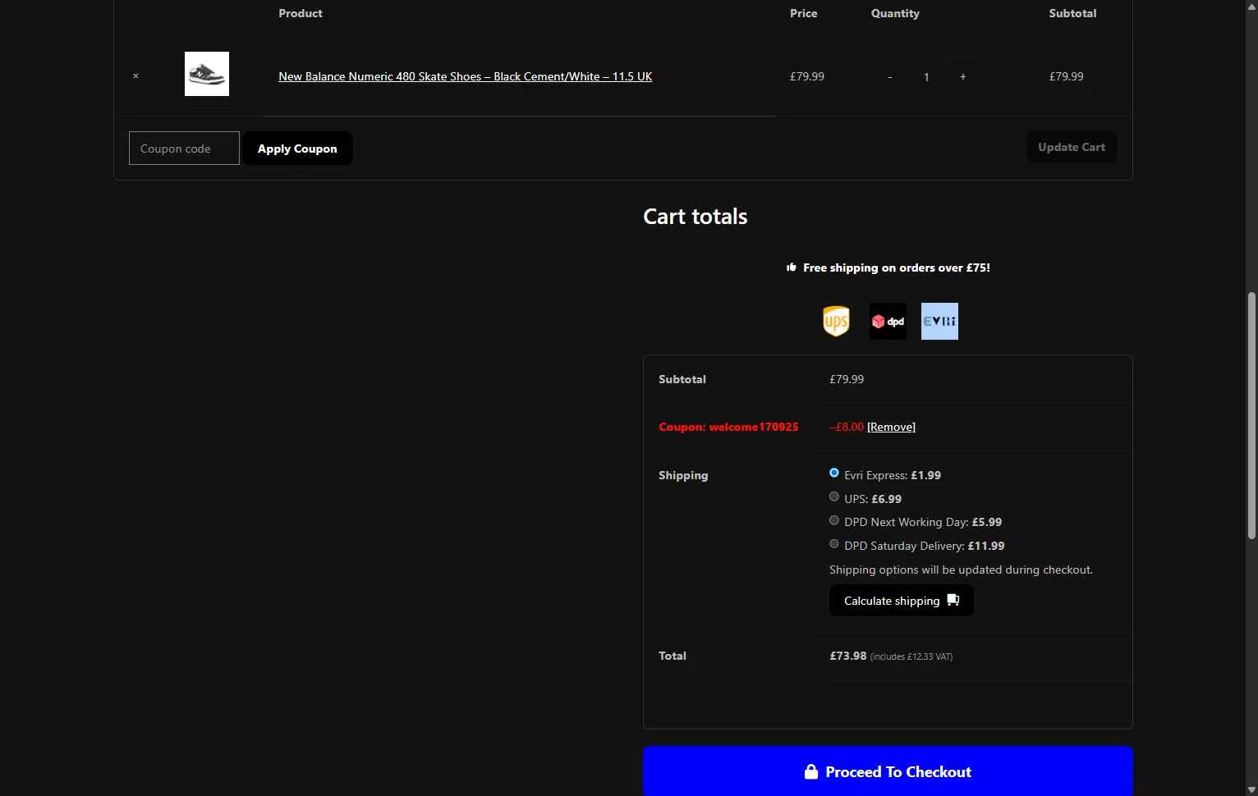Image resolution: width=1258 pixels, height=796 pixels.
Task: Focus the quantity input field
Action: [x=926, y=76]
